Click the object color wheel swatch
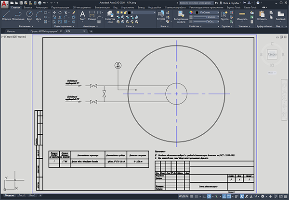The width and height of the screenshot is (289, 200). pos(191,12)
